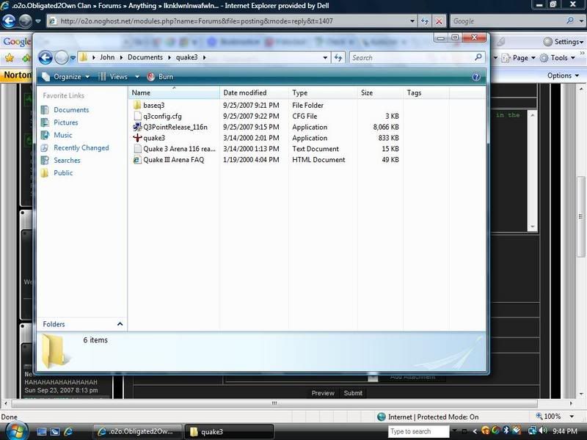Click the Burn toolbar button
The image size is (587, 440).
click(x=160, y=77)
